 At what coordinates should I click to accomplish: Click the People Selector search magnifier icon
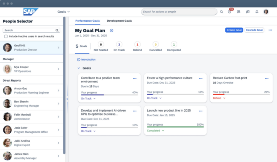(x=57, y=30)
